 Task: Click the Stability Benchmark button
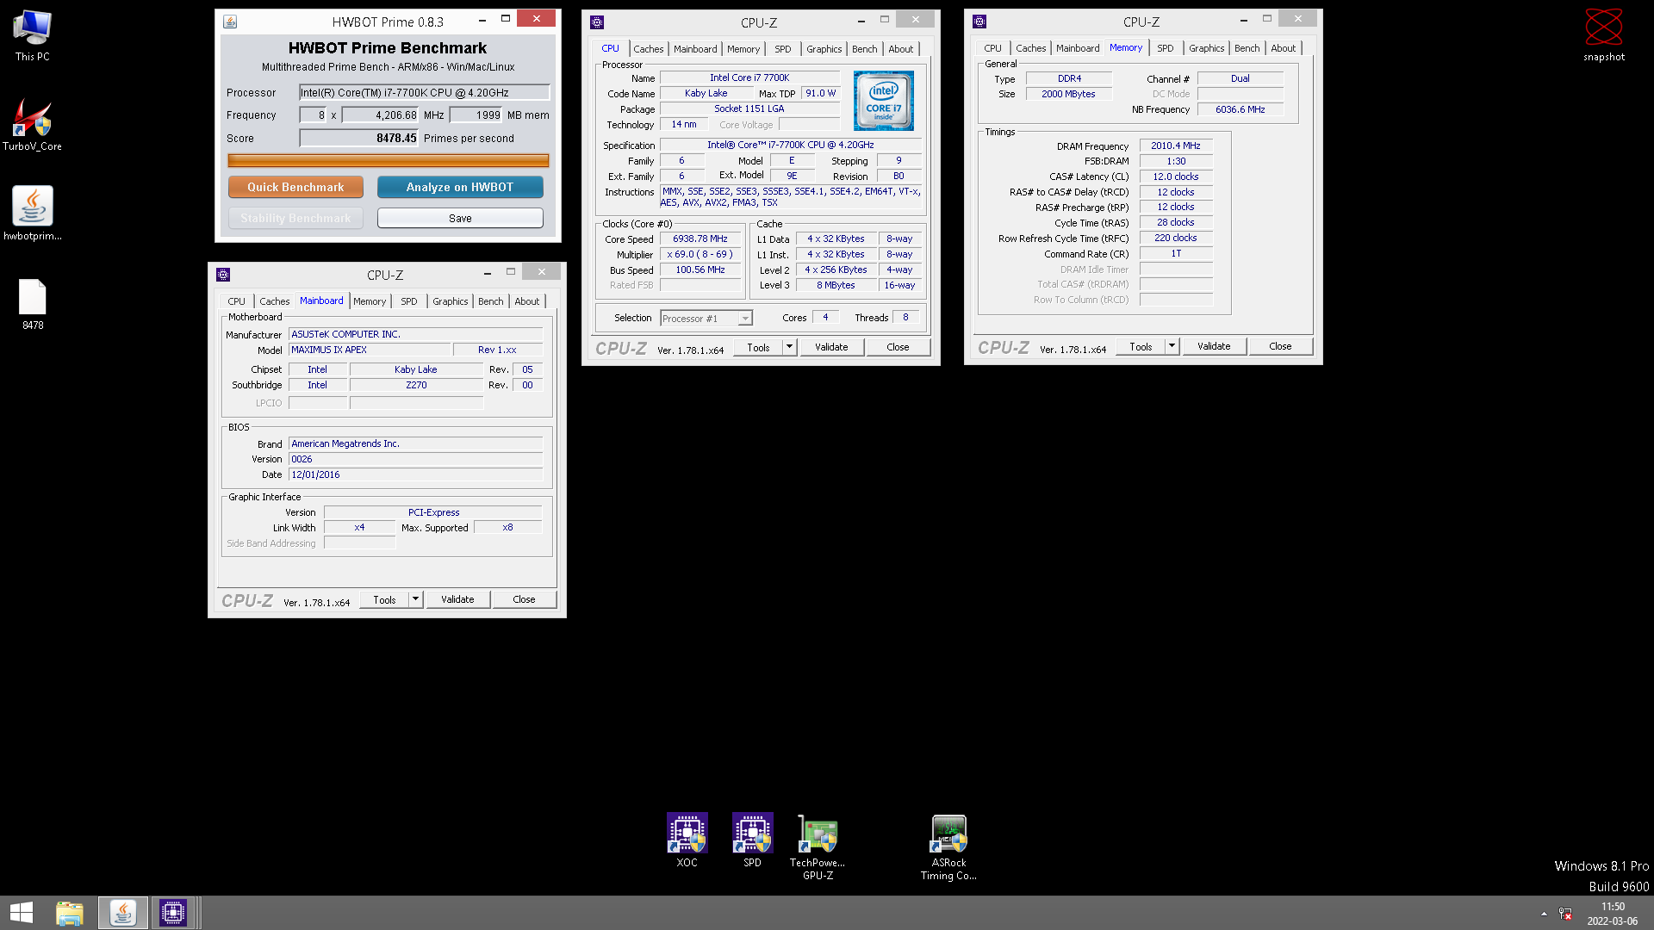point(295,218)
